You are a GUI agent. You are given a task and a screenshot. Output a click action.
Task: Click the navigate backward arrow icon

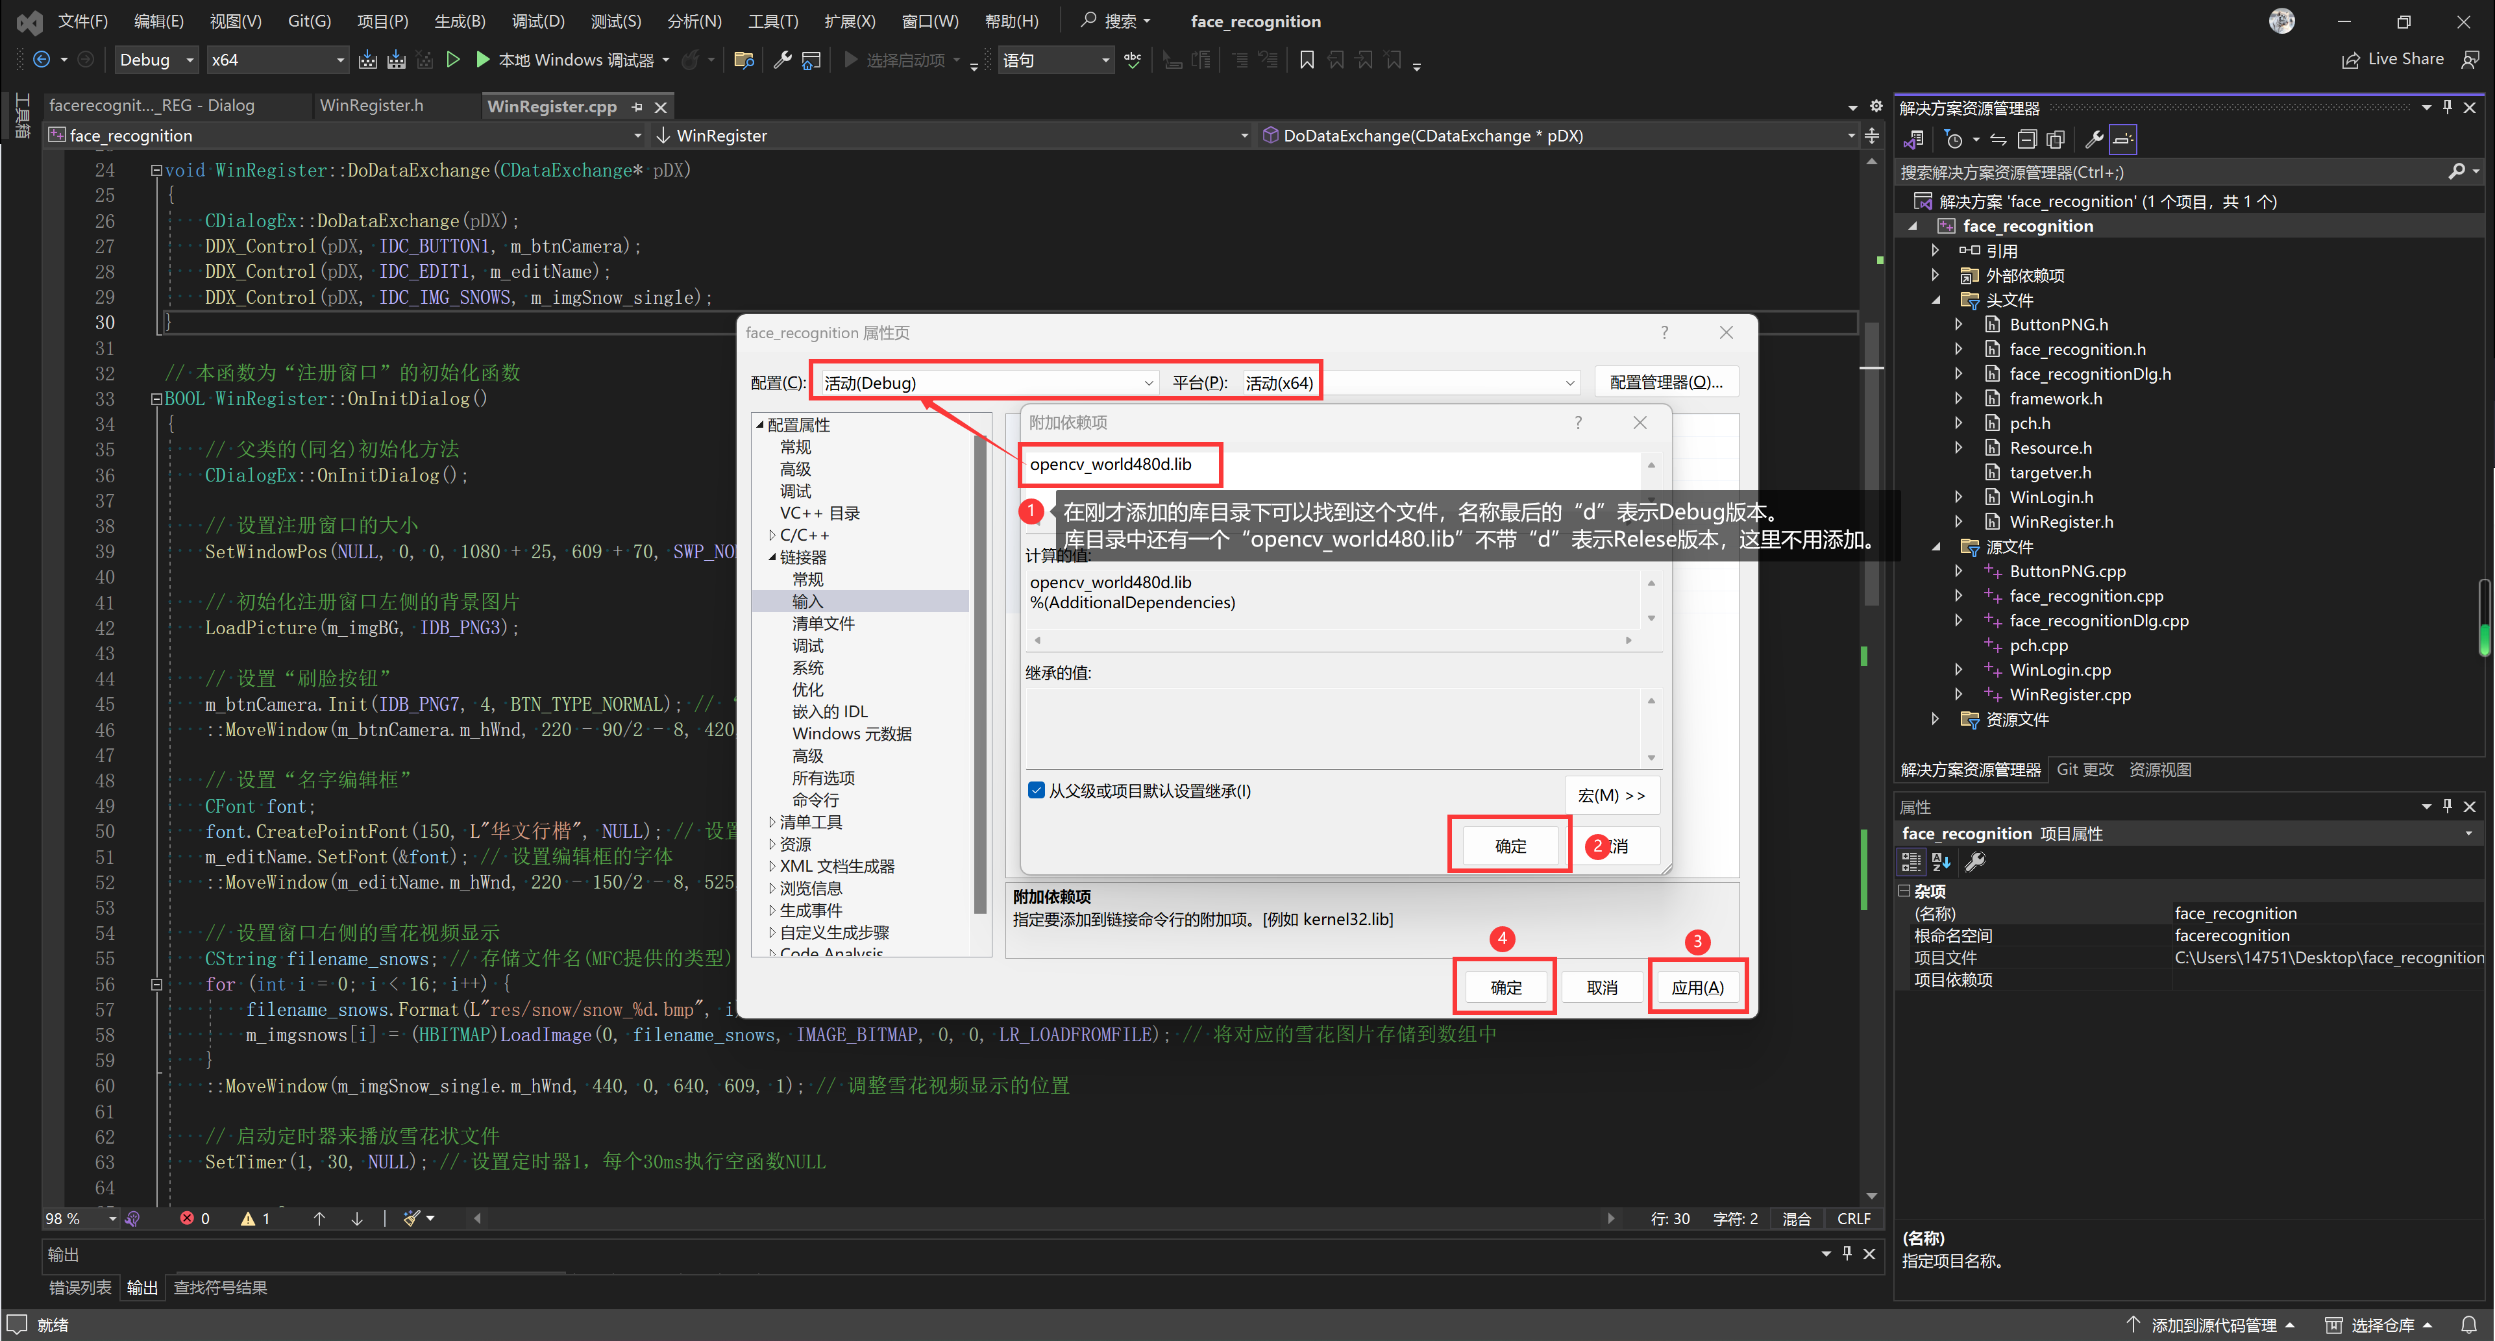tap(42, 60)
